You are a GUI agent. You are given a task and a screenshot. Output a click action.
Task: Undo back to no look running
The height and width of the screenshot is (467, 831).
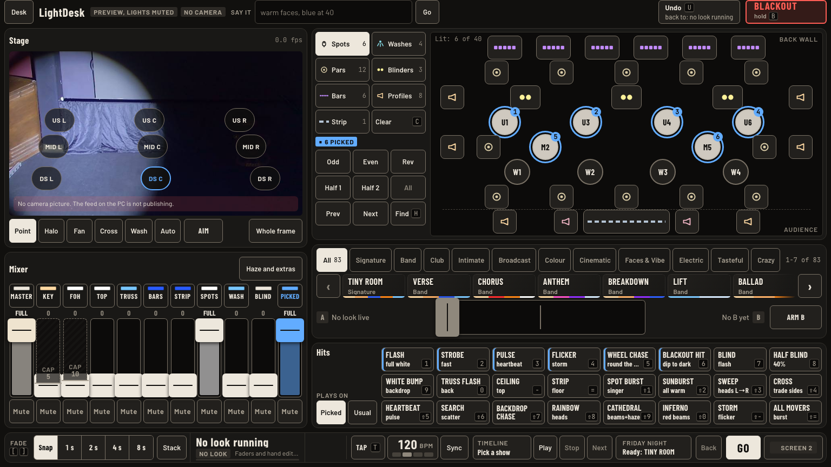[x=699, y=12]
